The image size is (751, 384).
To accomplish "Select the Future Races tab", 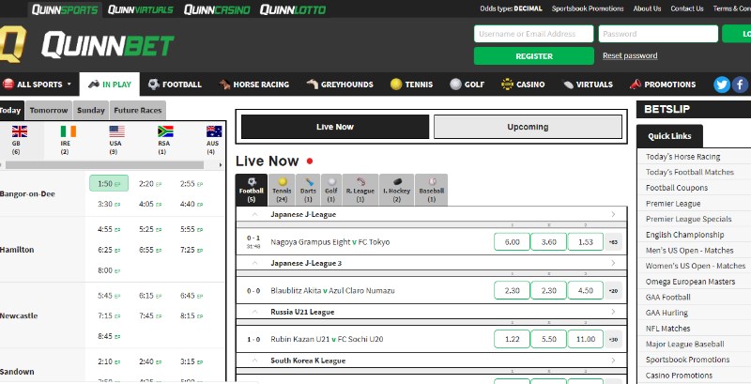I will [x=137, y=110].
